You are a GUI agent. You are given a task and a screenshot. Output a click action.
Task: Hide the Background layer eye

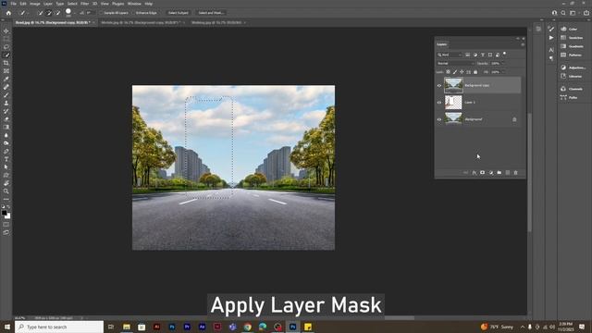coord(439,119)
